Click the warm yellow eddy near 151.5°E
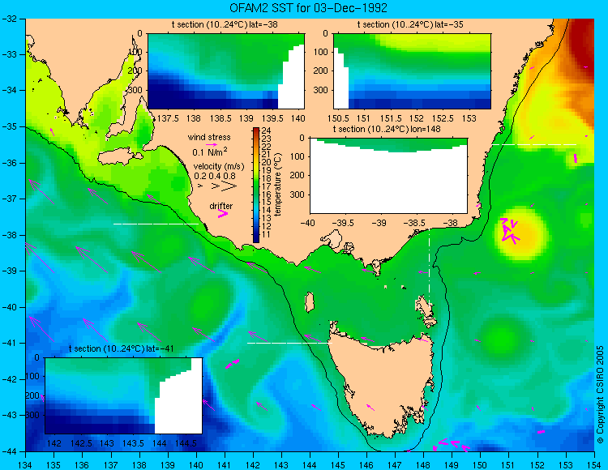This screenshot has height=470, width=608. [x=520, y=233]
